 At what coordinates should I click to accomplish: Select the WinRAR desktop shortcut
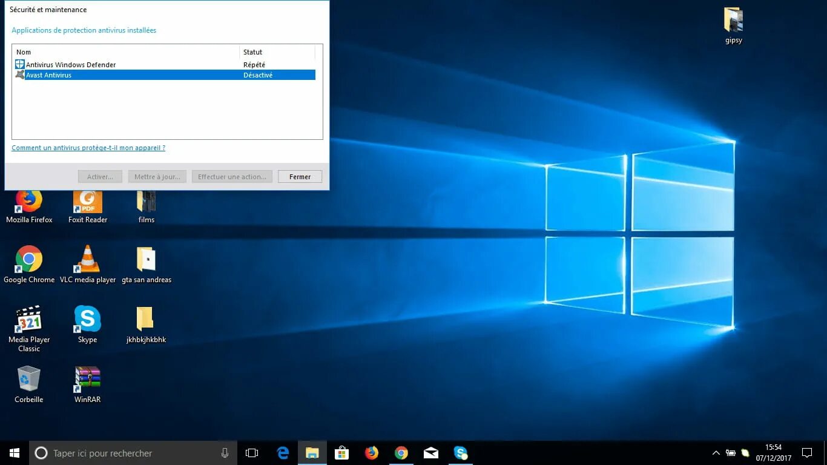pos(88,384)
